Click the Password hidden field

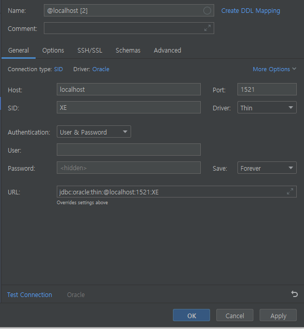129,168
